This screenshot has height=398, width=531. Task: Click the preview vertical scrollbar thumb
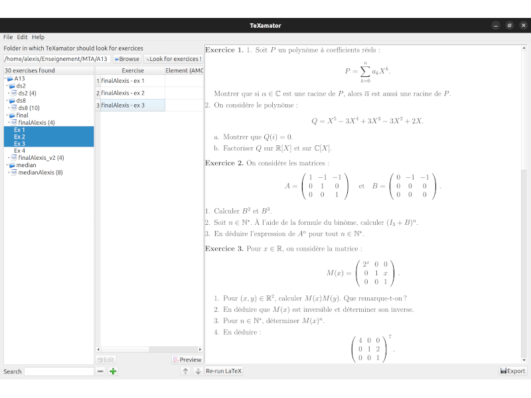(x=524, y=110)
